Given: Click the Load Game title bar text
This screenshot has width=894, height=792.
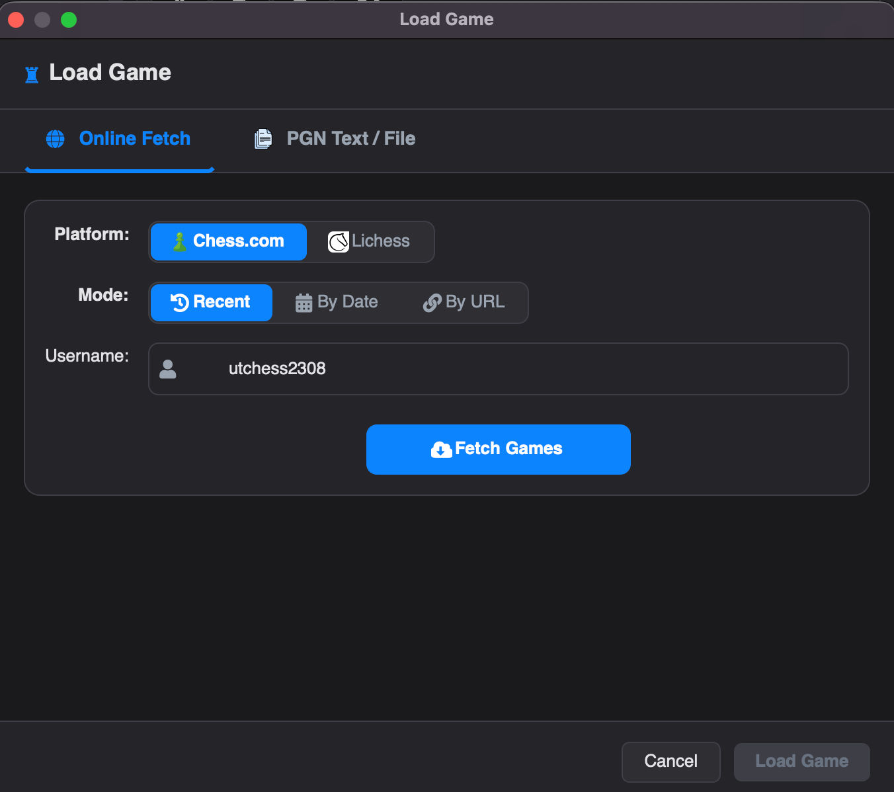Looking at the screenshot, I should [x=447, y=19].
